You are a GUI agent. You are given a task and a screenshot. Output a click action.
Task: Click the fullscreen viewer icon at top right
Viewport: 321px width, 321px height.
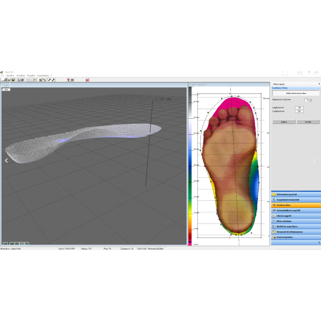click(284, 73)
